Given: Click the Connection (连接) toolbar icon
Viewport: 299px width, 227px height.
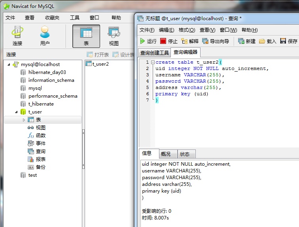Looking at the screenshot, I should (17, 36).
